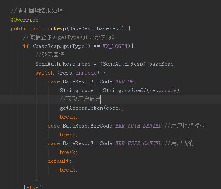Click the //用户取消 comment
221x189 pixels.
click(x=179, y=143)
